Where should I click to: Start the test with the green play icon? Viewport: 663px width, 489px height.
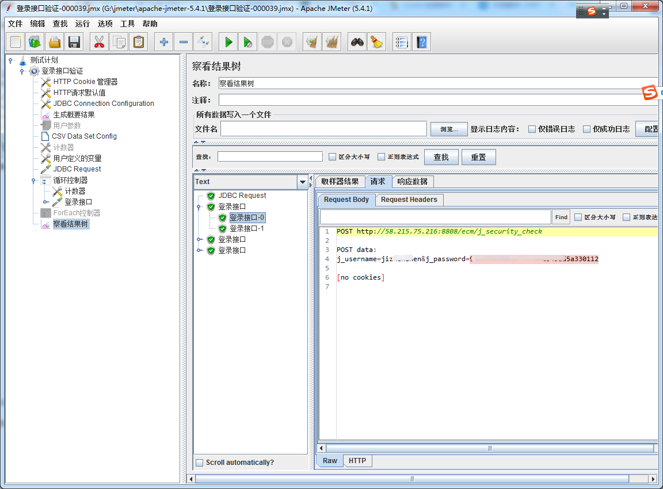(x=228, y=42)
